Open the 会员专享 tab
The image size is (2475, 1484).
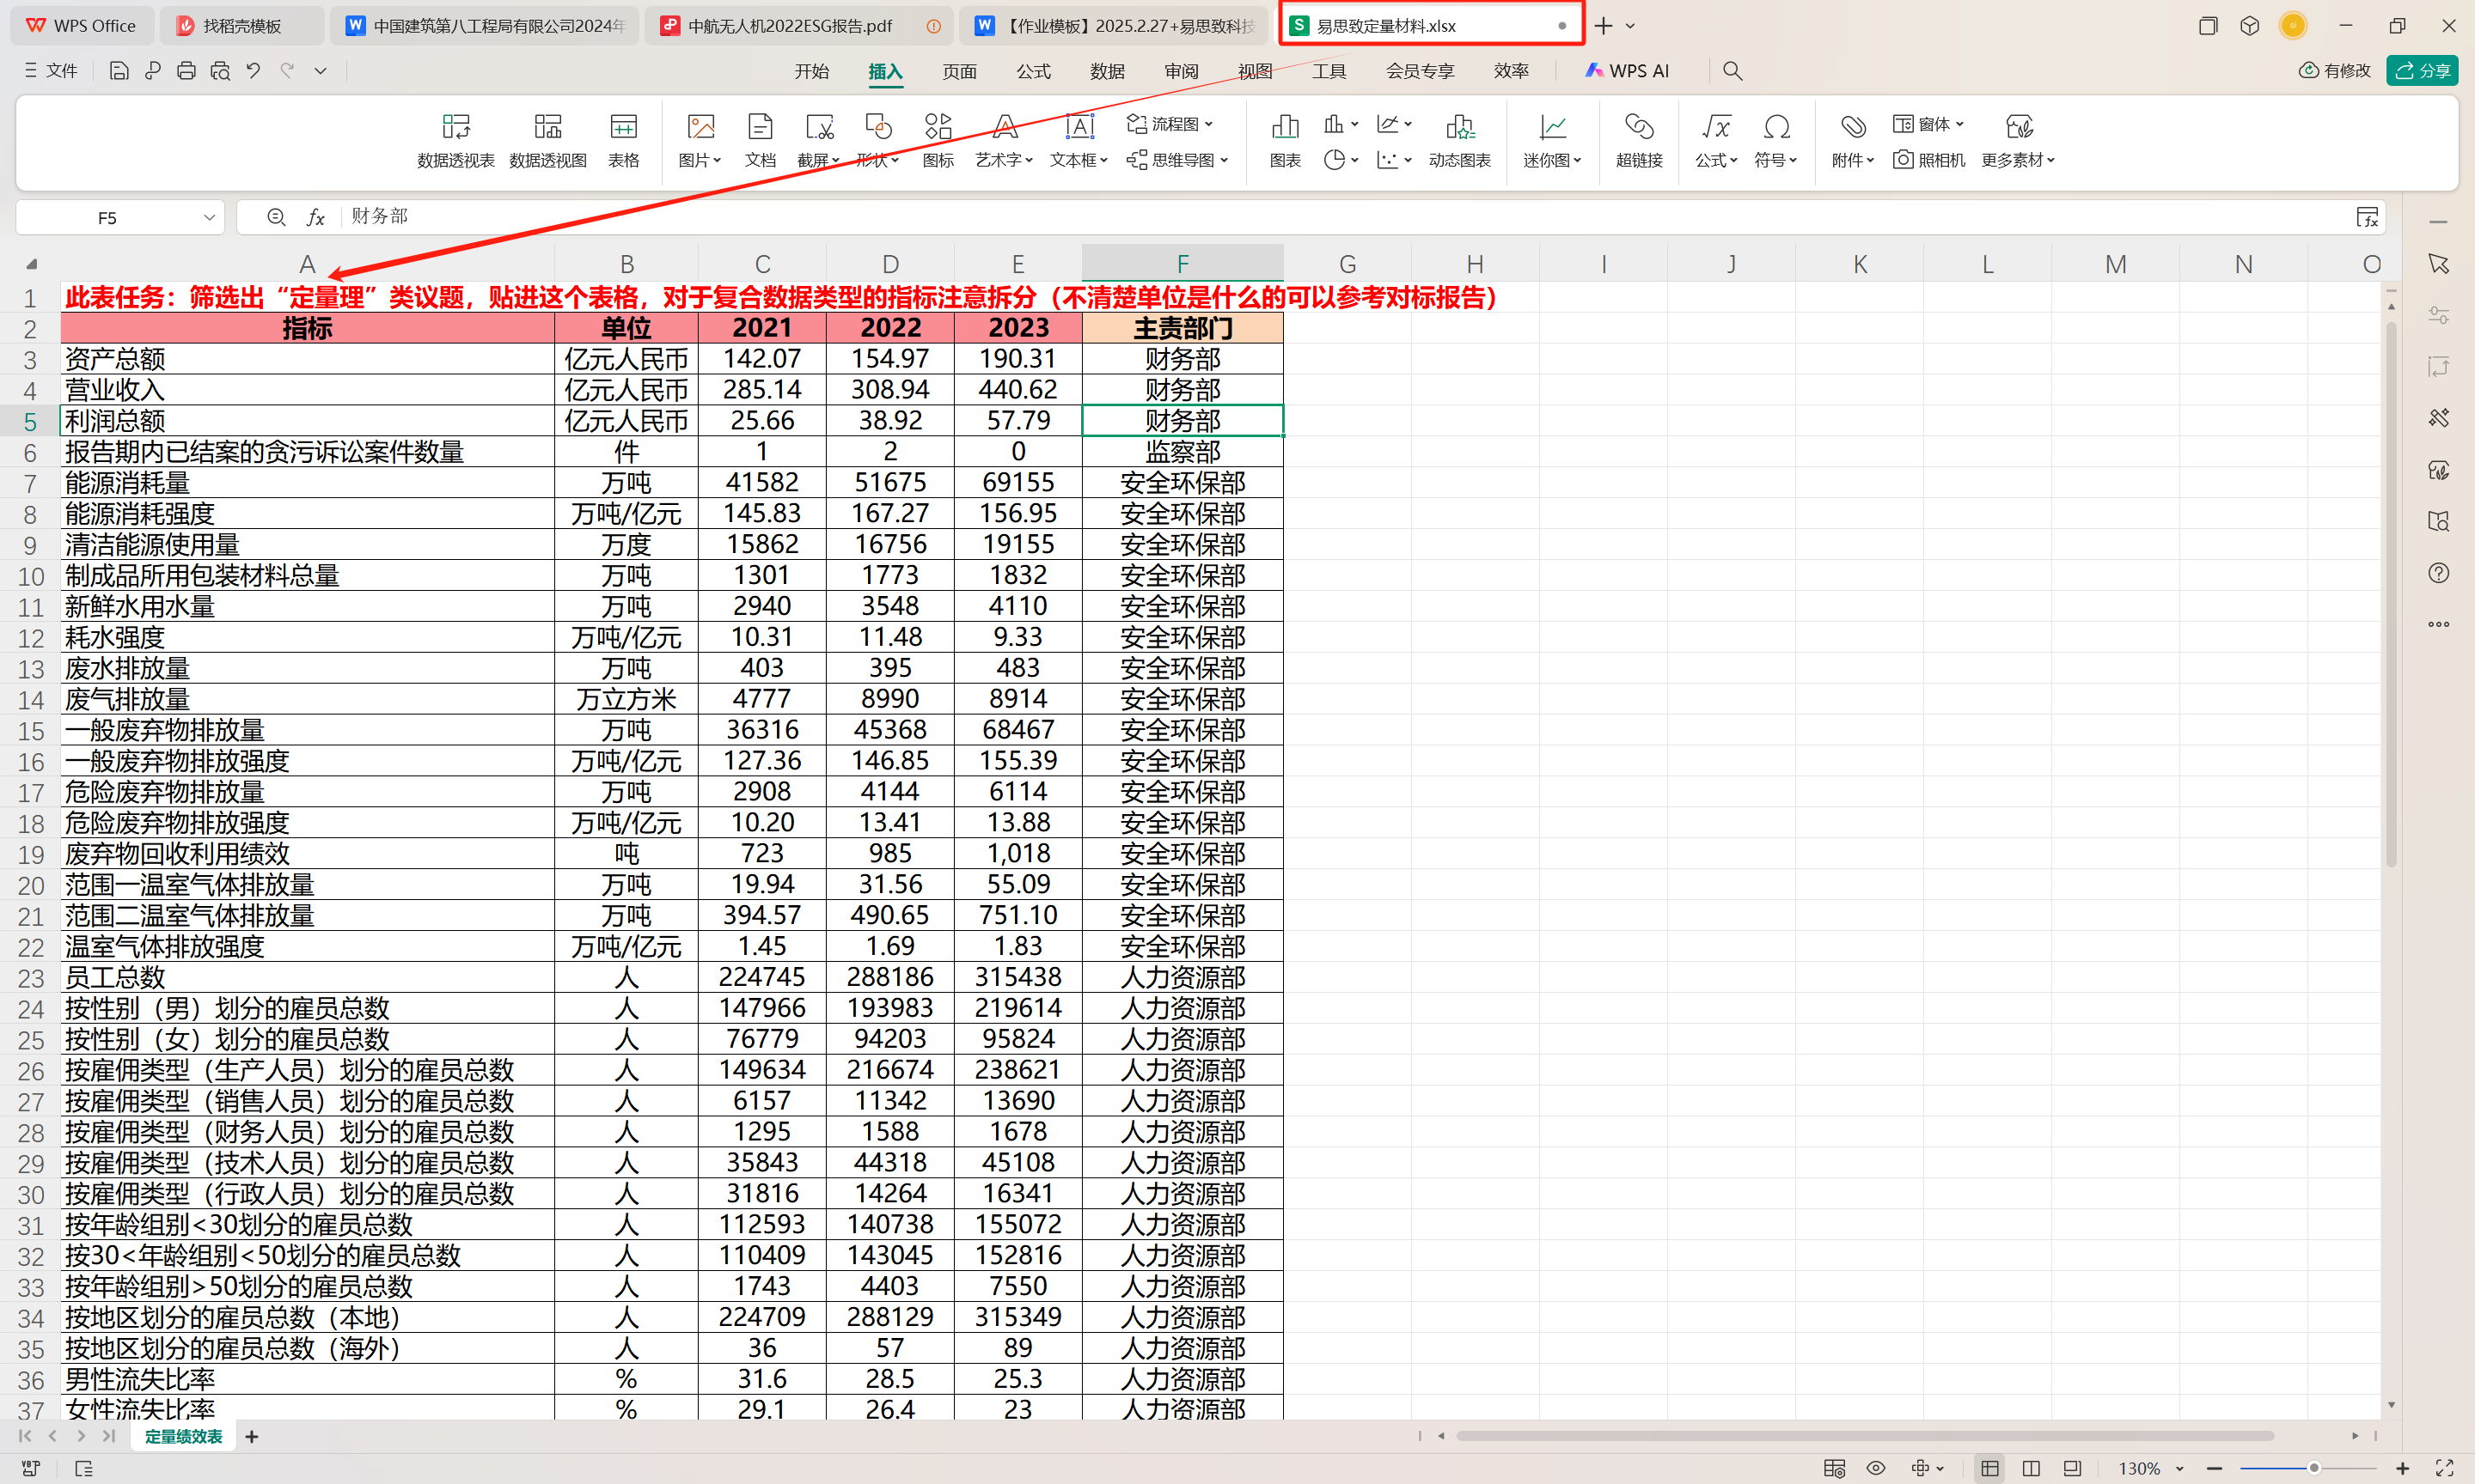pyautogui.click(x=1420, y=71)
